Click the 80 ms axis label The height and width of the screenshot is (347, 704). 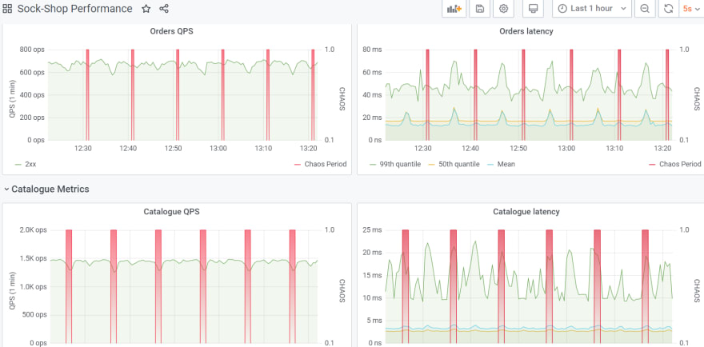(372, 50)
